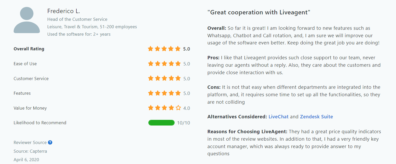
Task: Click the first Value for Money star
Action: (151, 108)
